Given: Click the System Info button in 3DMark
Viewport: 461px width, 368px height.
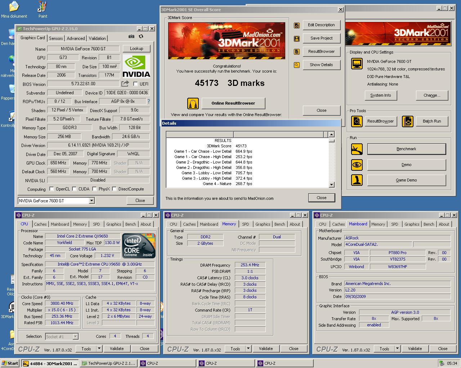Looking at the screenshot, I should click(380, 95).
